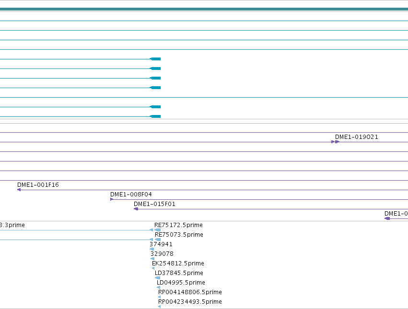
Task: Select the arrow glyph under the LD04995.5prime label
Action: tap(159, 287)
